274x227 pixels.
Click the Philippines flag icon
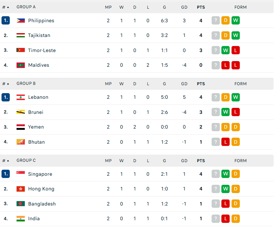click(x=21, y=21)
